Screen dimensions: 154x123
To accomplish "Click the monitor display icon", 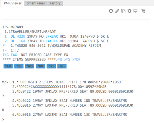I will tap(135, 11).
